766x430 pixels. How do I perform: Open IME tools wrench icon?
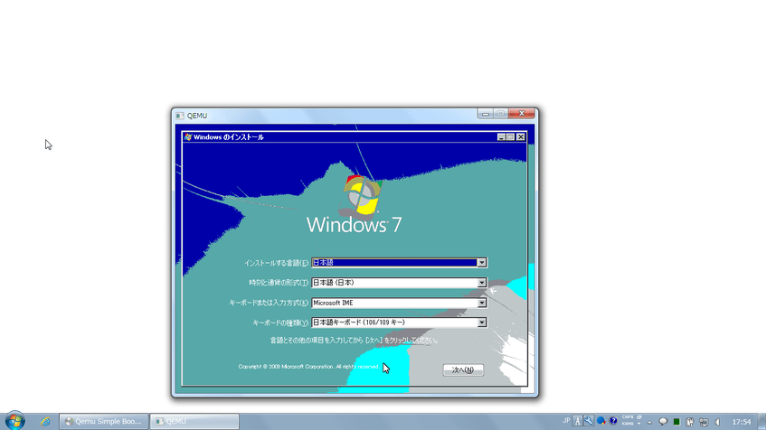tap(589, 421)
